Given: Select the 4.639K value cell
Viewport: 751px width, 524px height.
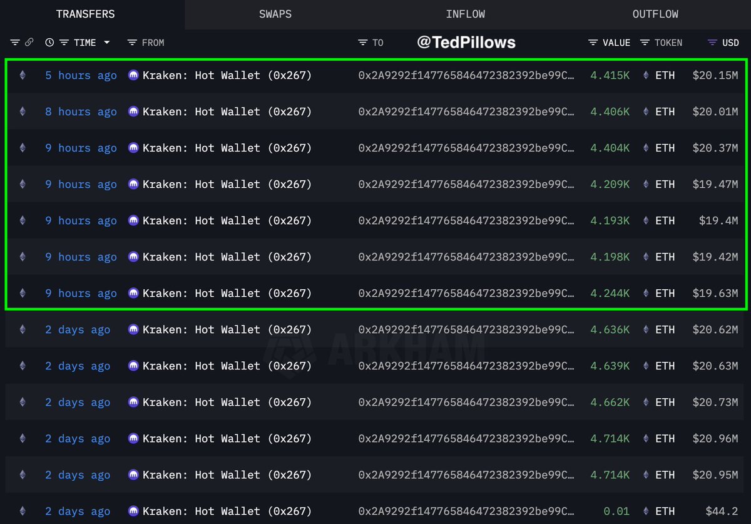Looking at the screenshot, I should click(x=610, y=366).
